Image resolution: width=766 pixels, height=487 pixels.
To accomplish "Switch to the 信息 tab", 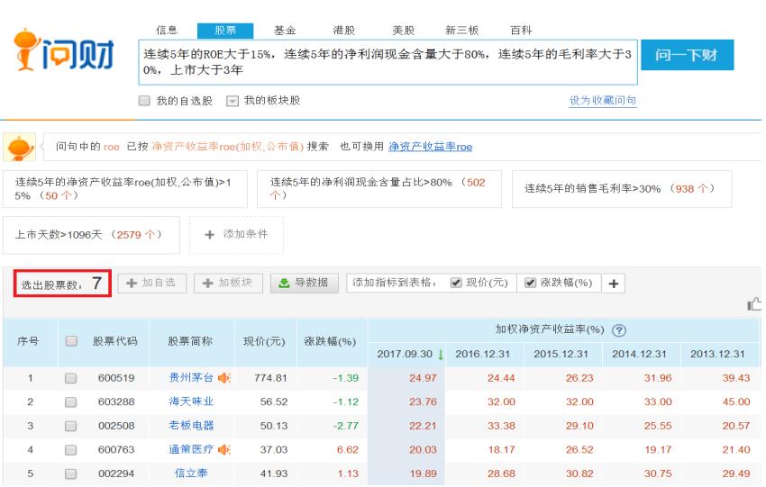I will 167,31.
